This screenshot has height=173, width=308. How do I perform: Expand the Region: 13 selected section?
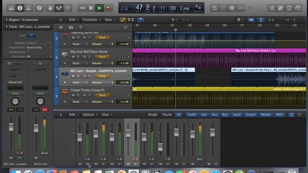[x=6, y=20]
